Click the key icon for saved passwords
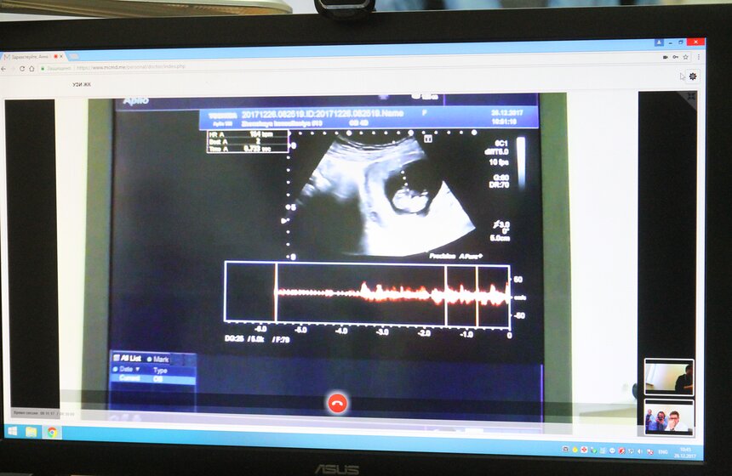The height and width of the screenshot is (476, 732). (x=675, y=57)
